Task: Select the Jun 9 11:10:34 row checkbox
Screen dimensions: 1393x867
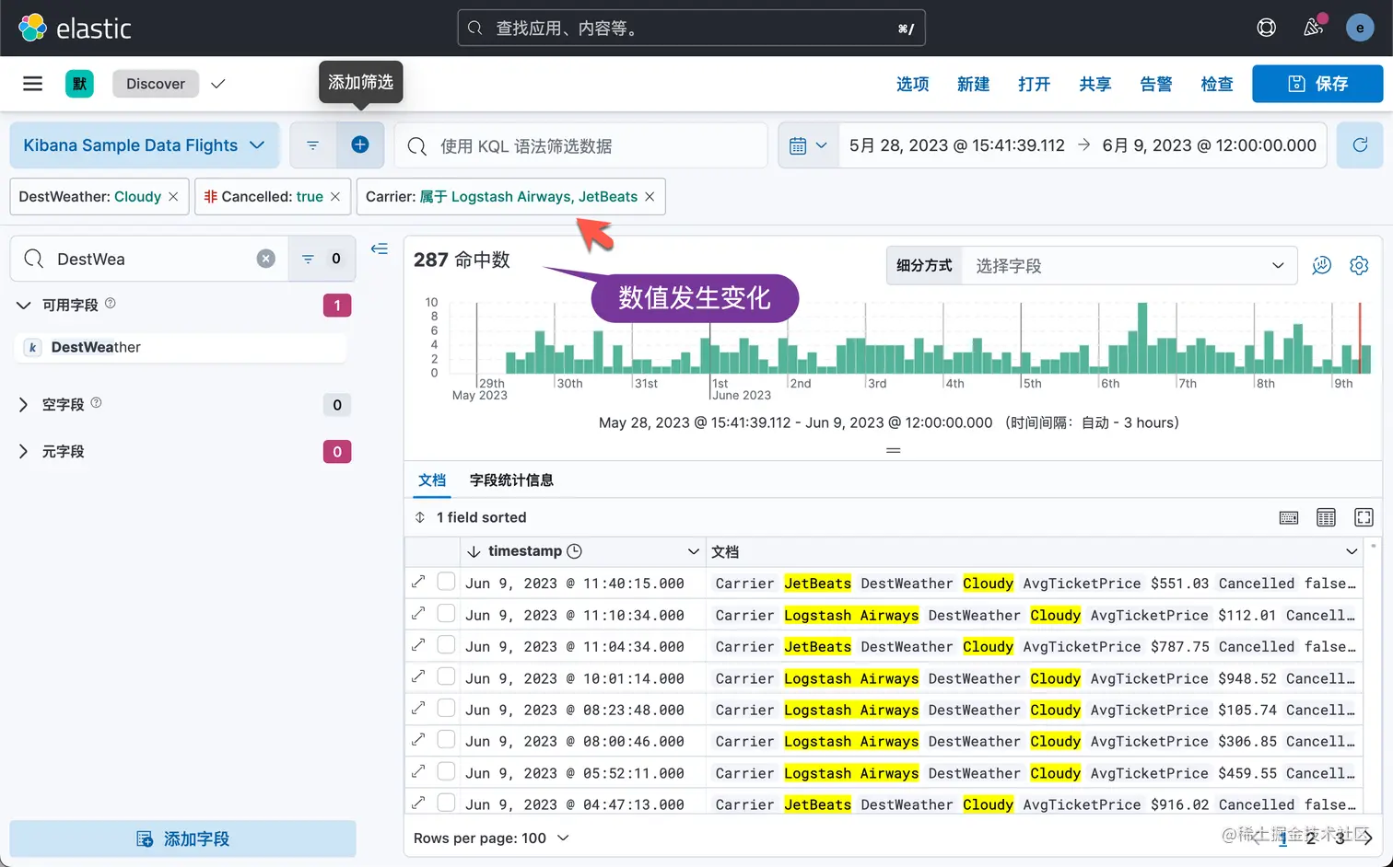Action: pyautogui.click(x=446, y=613)
